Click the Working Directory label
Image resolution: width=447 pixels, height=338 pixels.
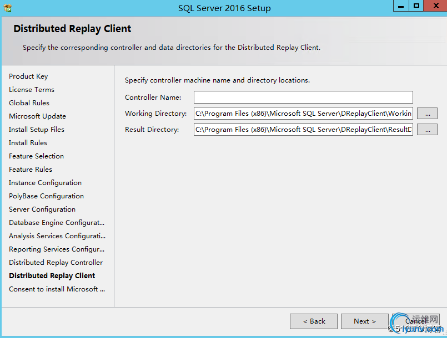[155, 114]
